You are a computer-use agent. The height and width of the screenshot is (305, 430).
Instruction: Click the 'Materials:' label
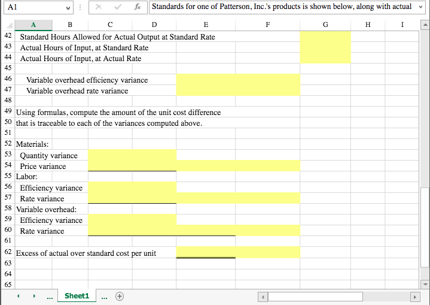click(32, 144)
